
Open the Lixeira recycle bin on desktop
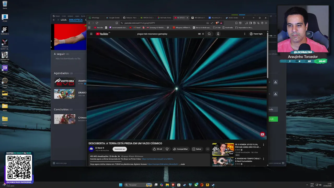5,5
